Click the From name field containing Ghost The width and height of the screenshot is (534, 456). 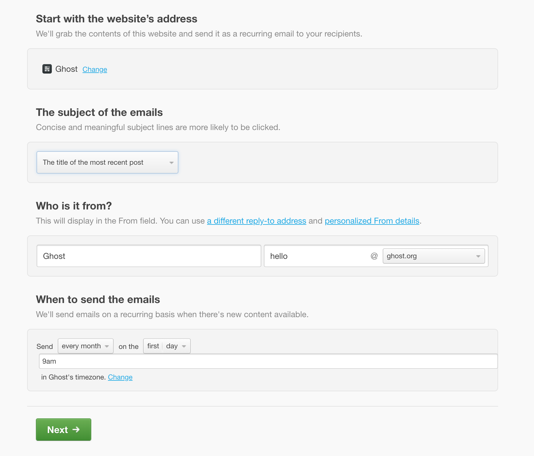[149, 256]
